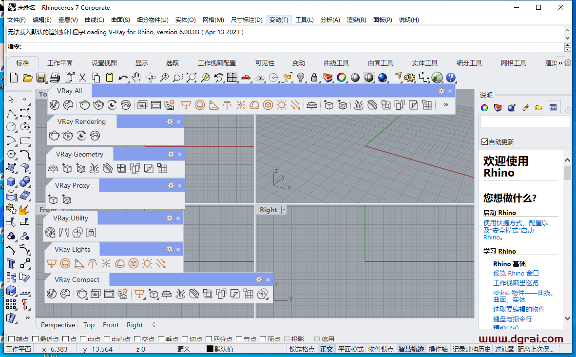Toggle 锁定格点 in the status bar
Screen dimensions: 576x357
[302, 349]
